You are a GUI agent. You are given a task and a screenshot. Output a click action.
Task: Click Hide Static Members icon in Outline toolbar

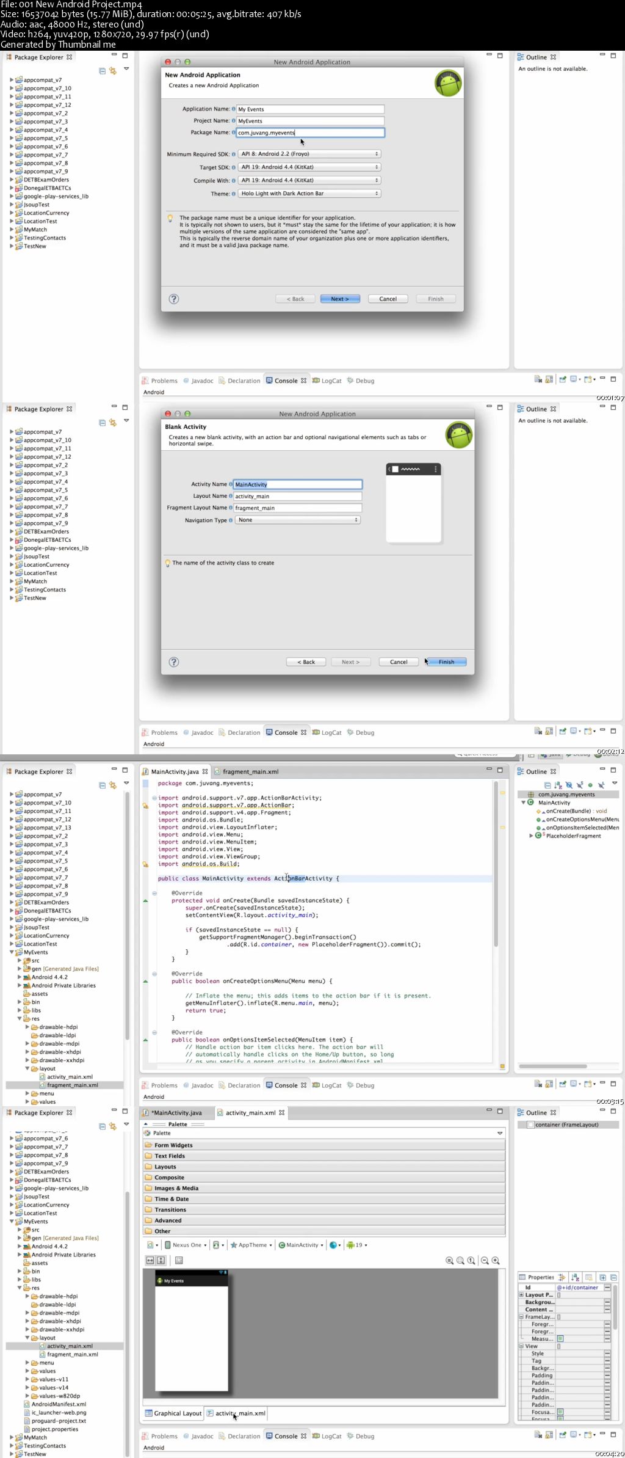[x=580, y=785]
